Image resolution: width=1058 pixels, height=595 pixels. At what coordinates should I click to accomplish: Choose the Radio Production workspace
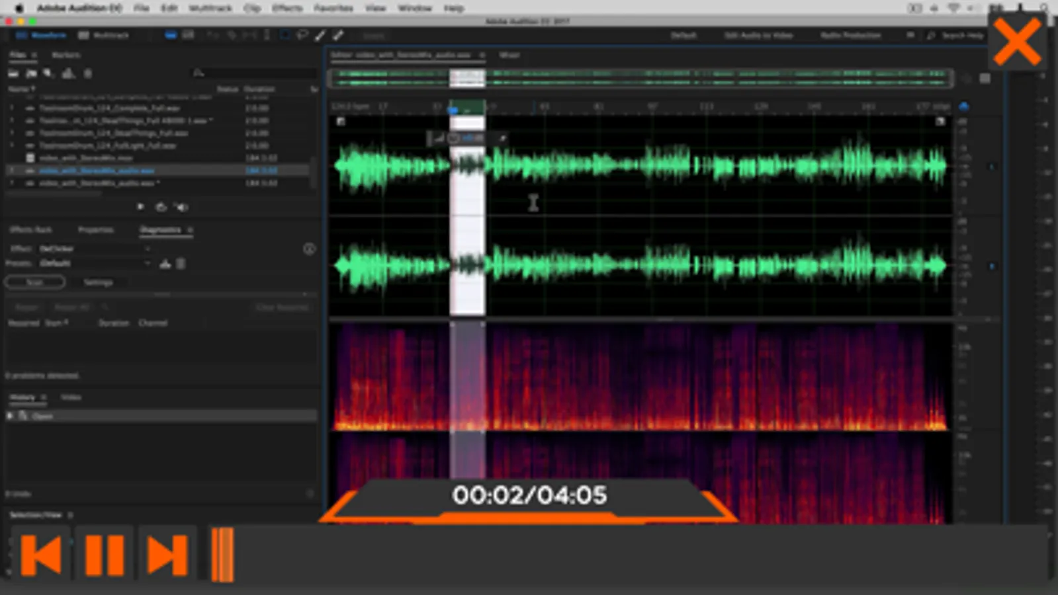tap(851, 35)
